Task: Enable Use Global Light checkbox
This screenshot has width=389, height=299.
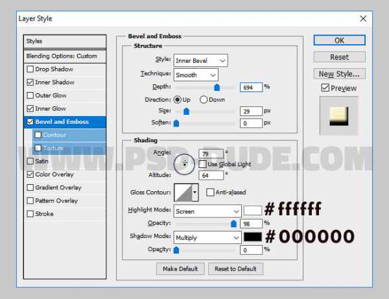Action: pos(203,164)
